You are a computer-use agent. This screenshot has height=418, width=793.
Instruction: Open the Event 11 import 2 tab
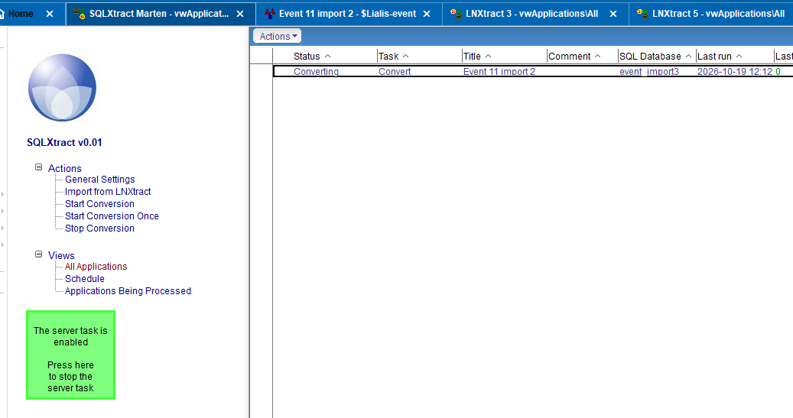click(347, 14)
